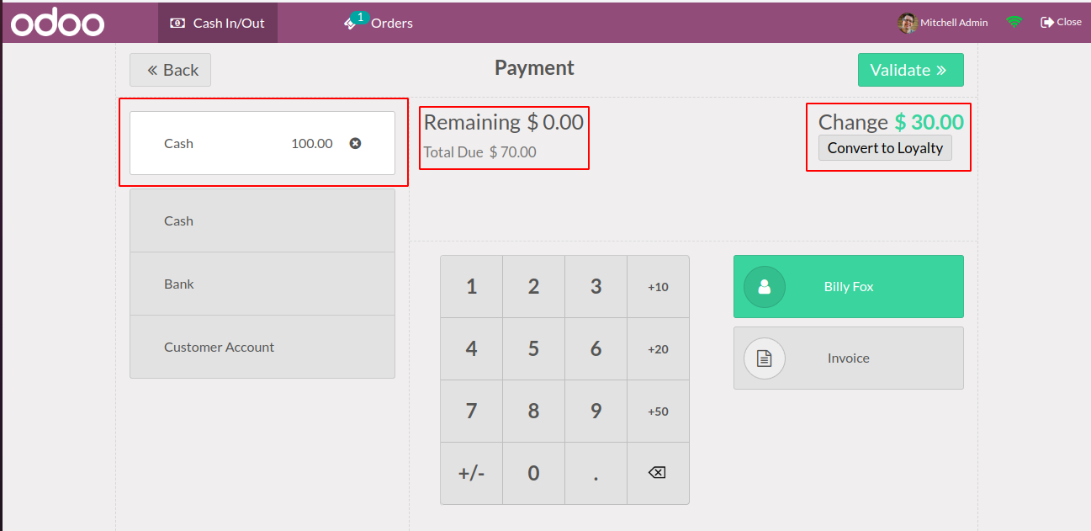
Task: Select Bank payment method
Action: tap(262, 284)
